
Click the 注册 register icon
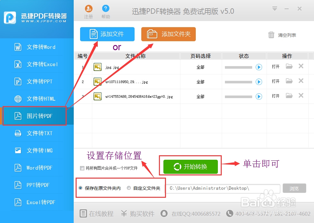(x=88, y=11)
